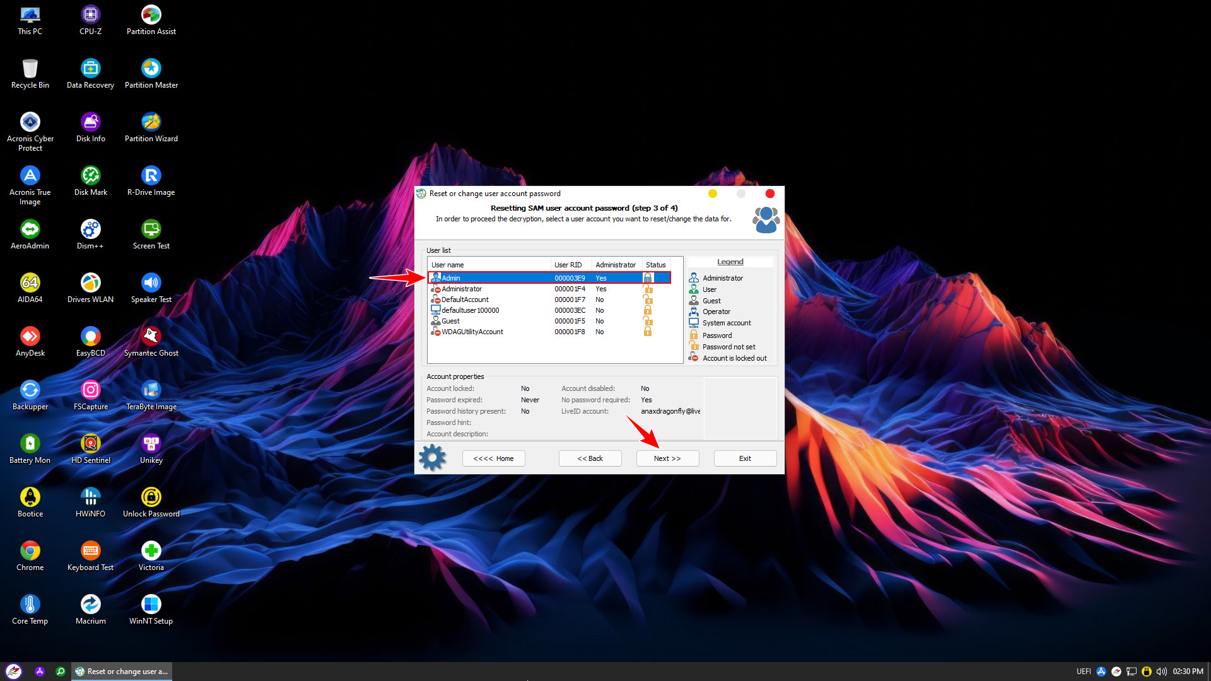The image size is (1211, 681).
Task: Select WDAGUtilityAccount in the user list
Action: point(472,332)
